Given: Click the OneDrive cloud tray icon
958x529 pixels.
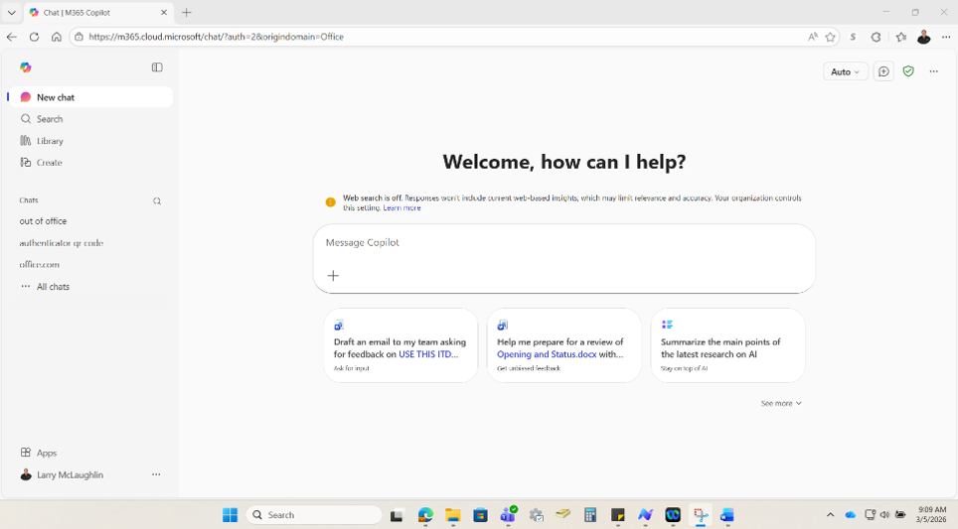Looking at the screenshot, I should click(850, 515).
